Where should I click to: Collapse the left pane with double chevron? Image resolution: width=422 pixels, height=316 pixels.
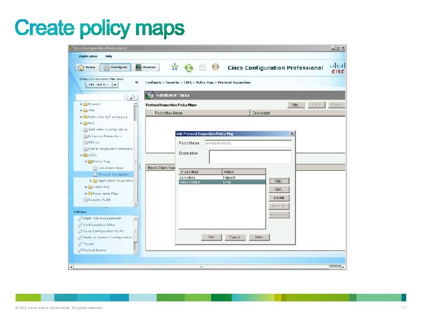137,83
